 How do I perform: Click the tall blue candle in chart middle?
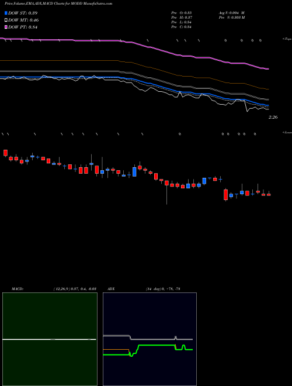(134, 172)
